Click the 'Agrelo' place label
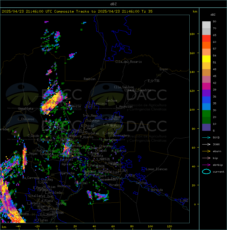 67,164
